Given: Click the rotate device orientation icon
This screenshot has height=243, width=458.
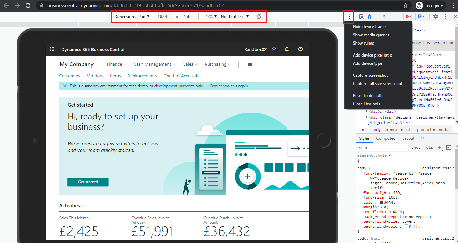Looking at the screenshot, I should pos(259,16).
